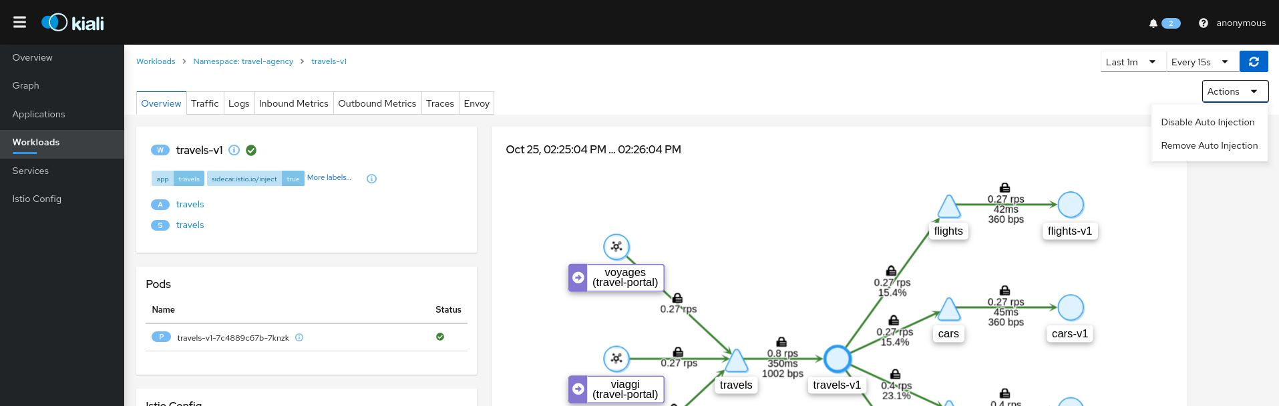
Task: Select the flights service triangle node
Action: (x=948, y=207)
